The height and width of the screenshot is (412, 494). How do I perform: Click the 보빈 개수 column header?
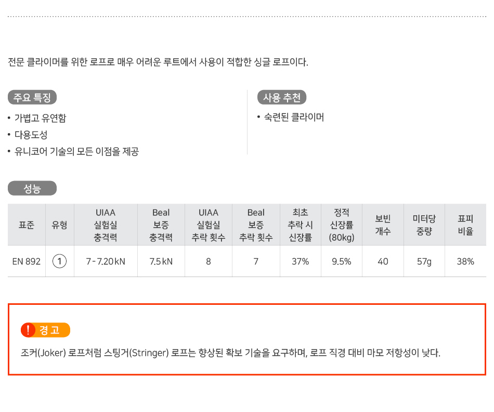tap(383, 225)
